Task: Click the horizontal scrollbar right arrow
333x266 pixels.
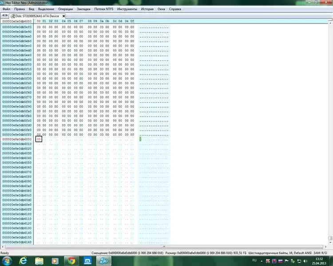Action: [x=325, y=247]
